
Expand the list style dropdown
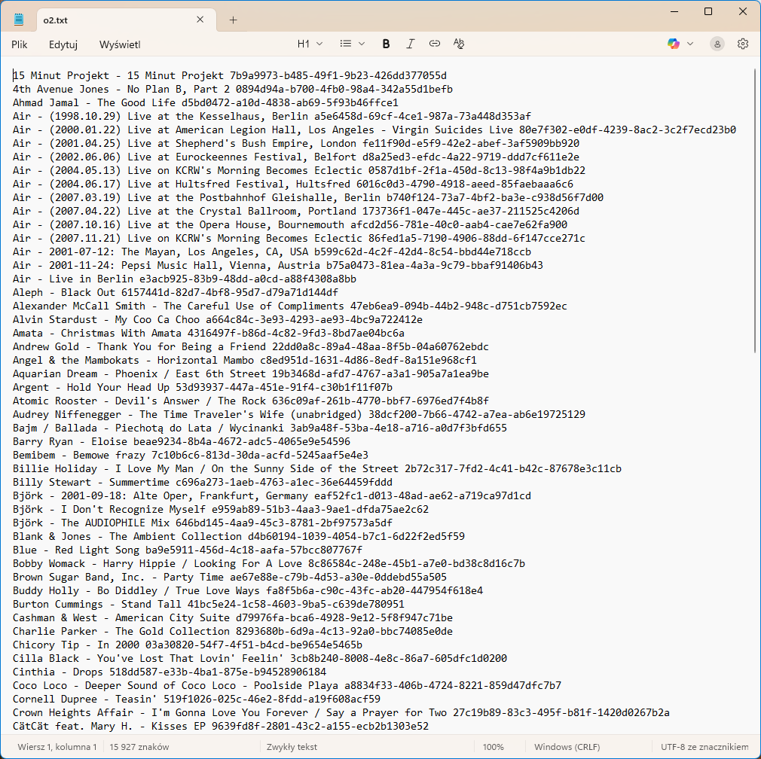(352, 44)
